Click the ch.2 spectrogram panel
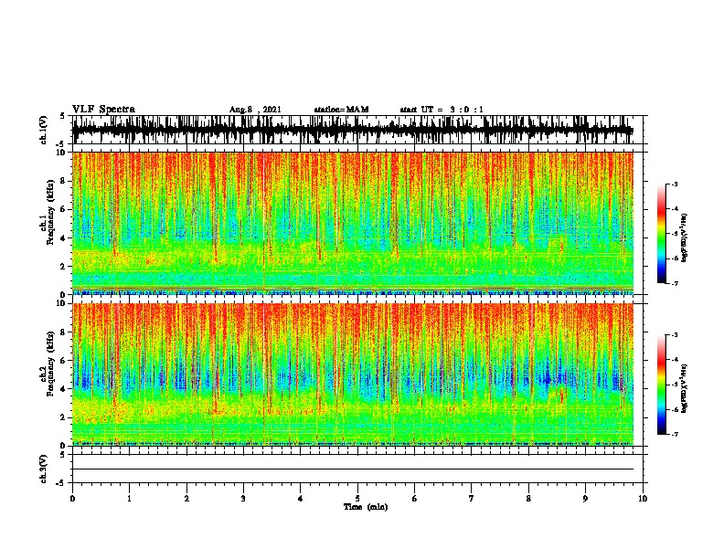The height and width of the screenshot is (559, 724). 353,374
